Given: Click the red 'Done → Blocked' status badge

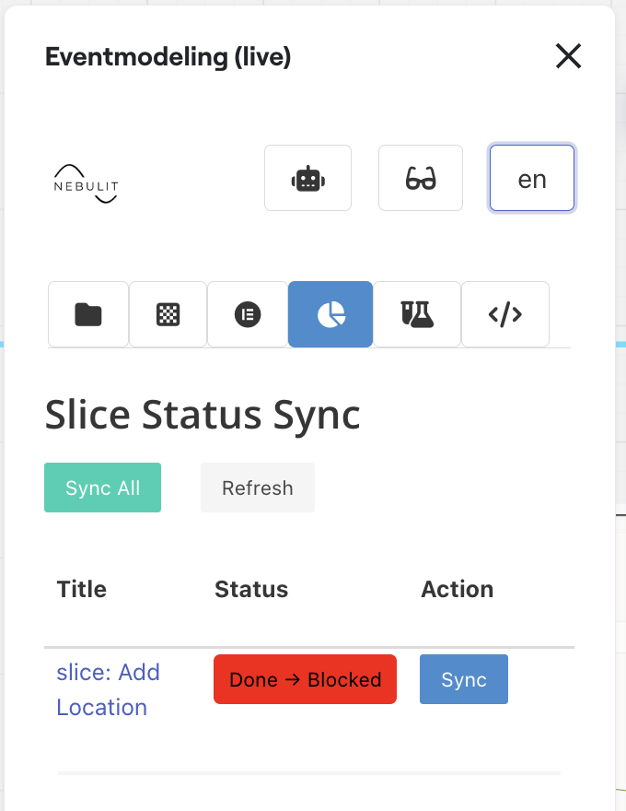Looking at the screenshot, I should click(305, 679).
